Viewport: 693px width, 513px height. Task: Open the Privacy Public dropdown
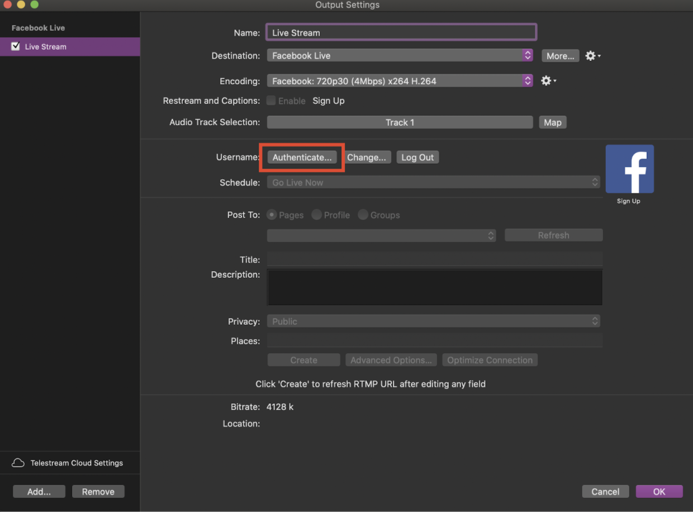click(434, 321)
